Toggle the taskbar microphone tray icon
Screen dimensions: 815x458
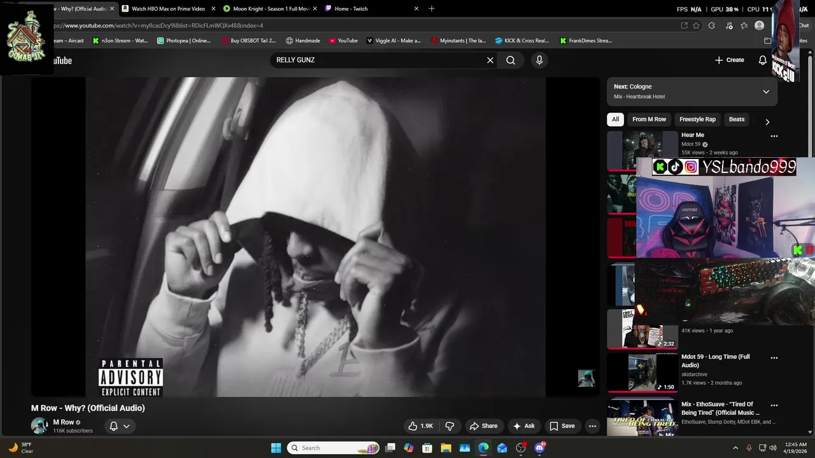[749, 448]
